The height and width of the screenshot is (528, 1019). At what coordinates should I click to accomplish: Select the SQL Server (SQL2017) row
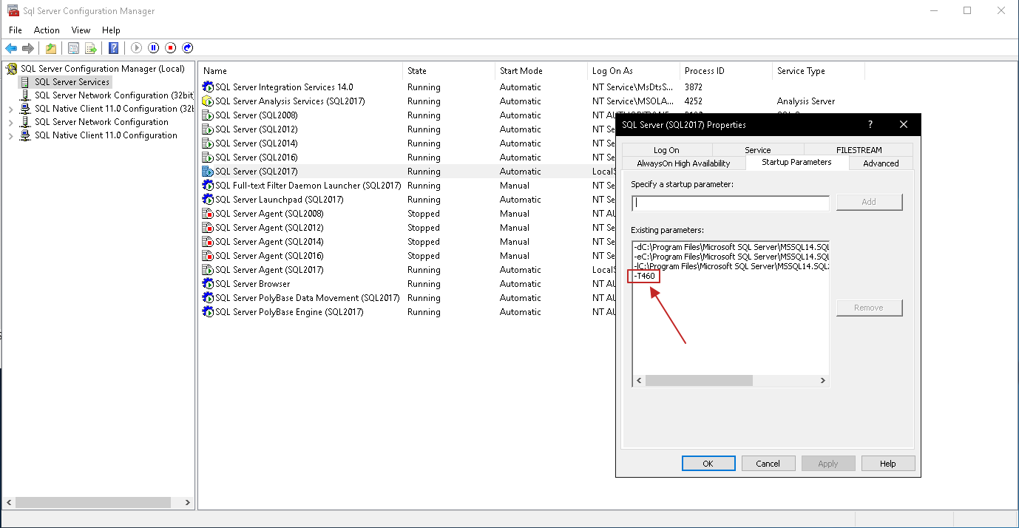coord(407,172)
